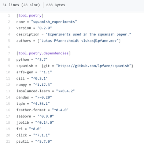Click the [tool.poetry] section header
The width and height of the screenshot is (144, 146).
30,16
